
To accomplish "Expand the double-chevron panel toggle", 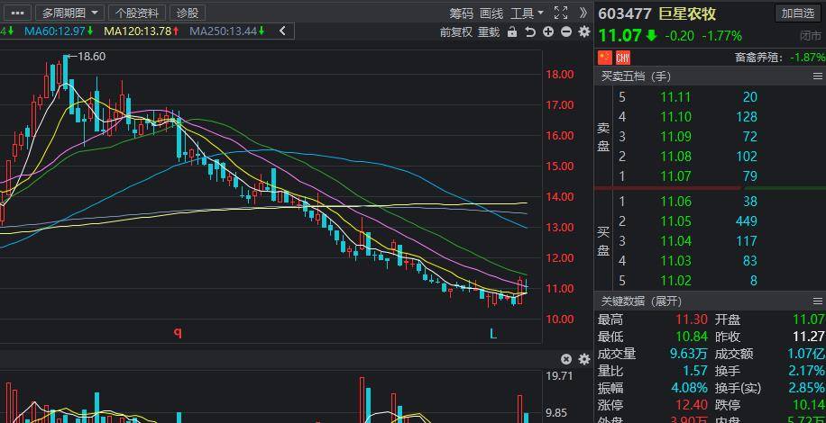I will 583,13.
